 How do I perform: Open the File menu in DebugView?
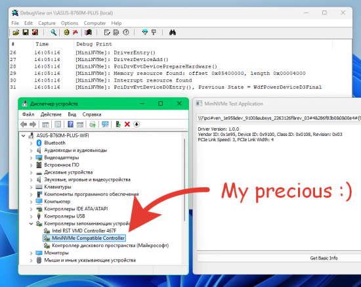click(15, 23)
